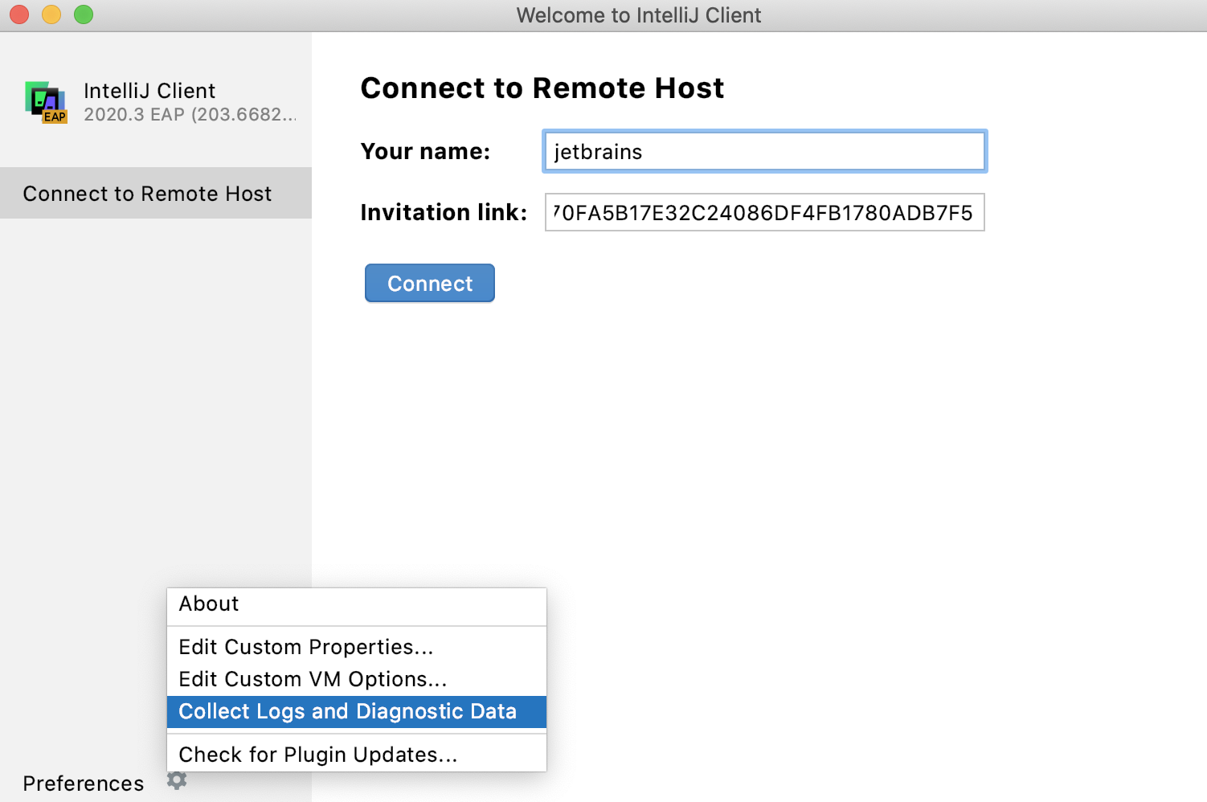
Task: Click the IntelliJ Client product name text
Action: (149, 91)
